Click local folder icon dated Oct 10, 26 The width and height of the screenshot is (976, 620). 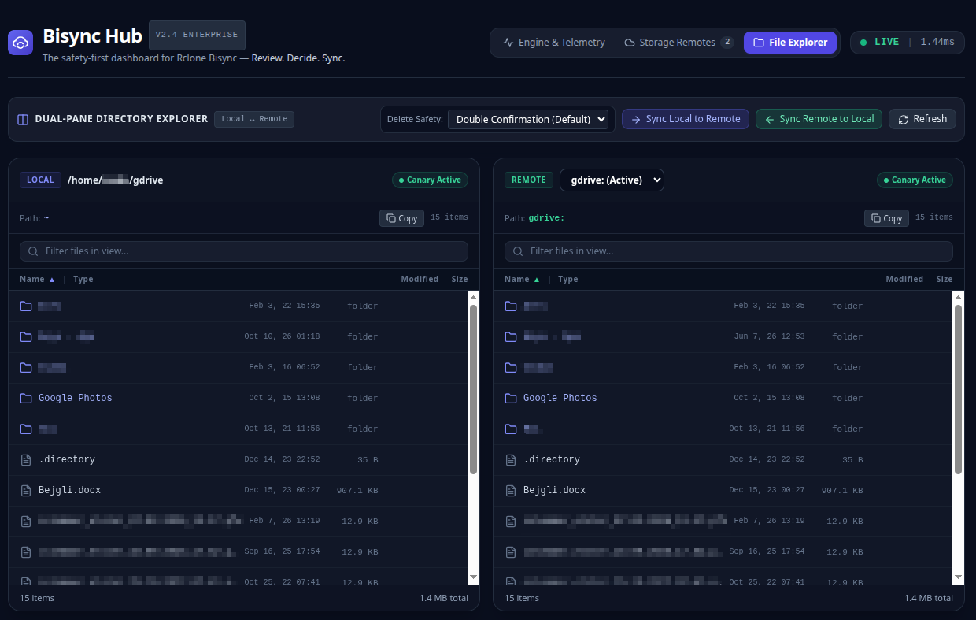click(26, 336)
